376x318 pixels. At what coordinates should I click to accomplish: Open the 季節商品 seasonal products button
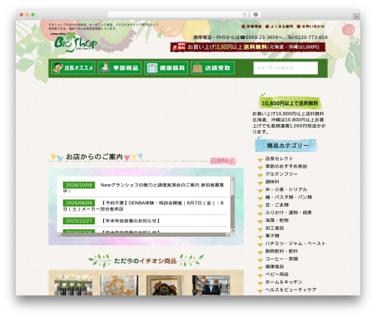[120, 68]
